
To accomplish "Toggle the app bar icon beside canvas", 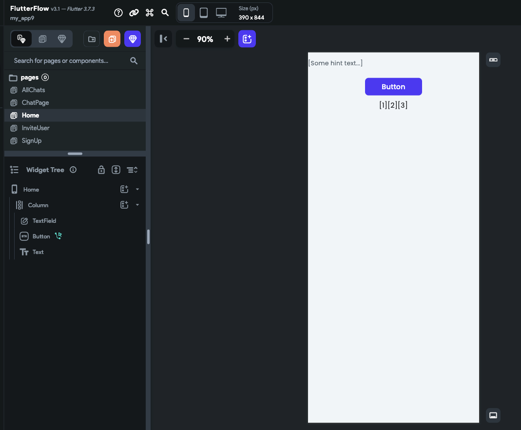I will coord(493,60).
